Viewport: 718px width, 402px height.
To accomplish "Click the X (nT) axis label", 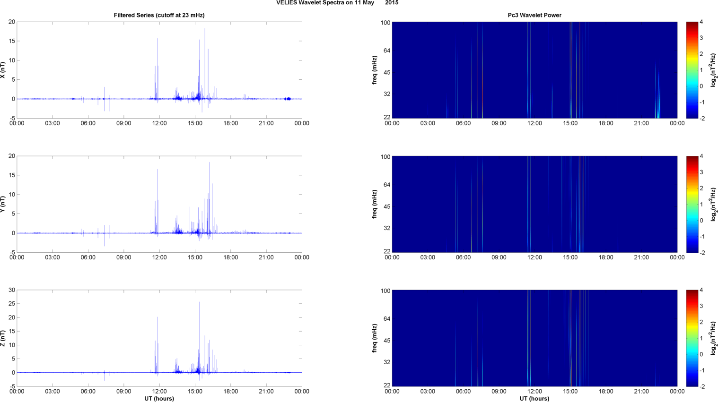I will point(3,70).
